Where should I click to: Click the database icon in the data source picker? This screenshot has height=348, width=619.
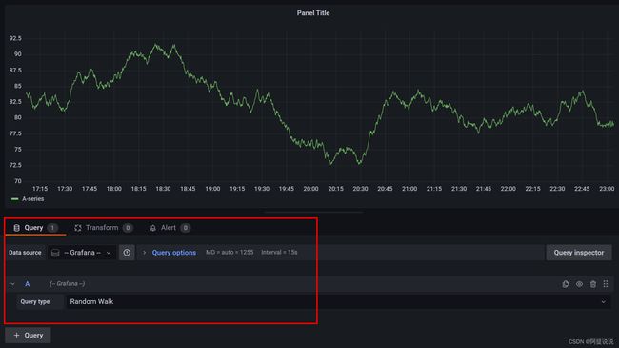[x=55, y=253]
